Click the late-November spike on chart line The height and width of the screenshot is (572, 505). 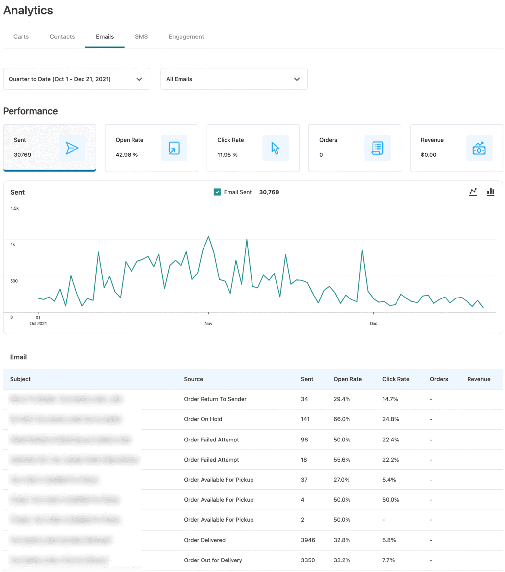(x=362, y=250)
